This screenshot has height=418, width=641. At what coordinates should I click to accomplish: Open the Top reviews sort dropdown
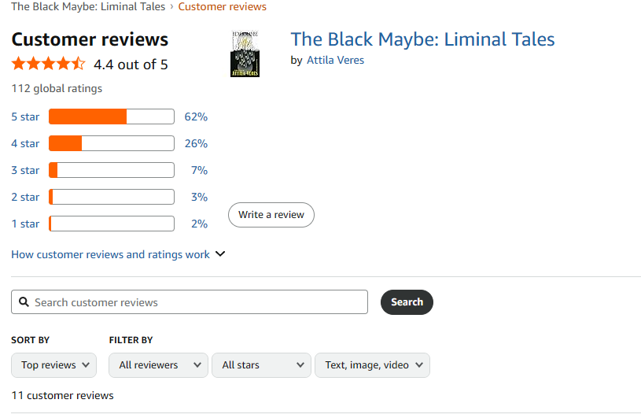tap(54, 364)
